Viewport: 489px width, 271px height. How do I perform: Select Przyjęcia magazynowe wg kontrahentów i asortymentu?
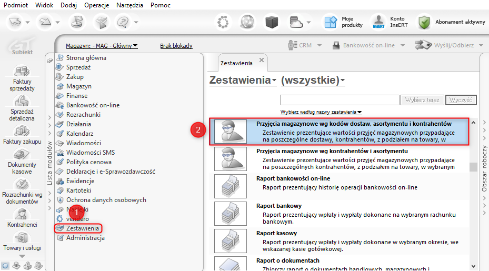340,159
